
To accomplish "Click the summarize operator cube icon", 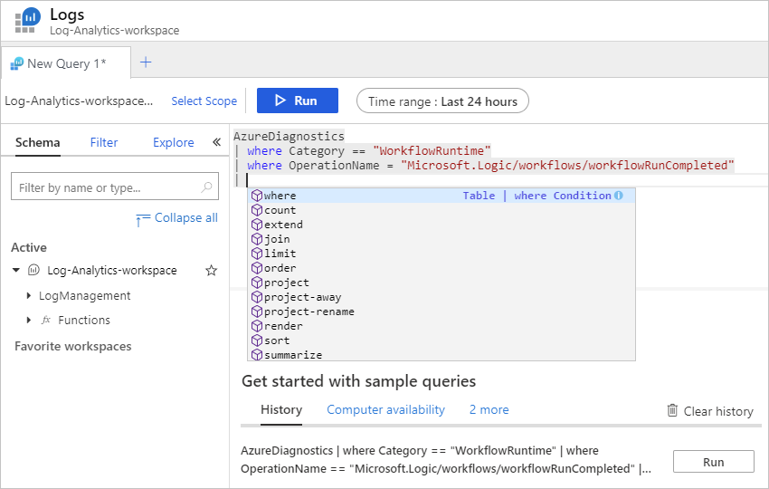I will 257,355.
